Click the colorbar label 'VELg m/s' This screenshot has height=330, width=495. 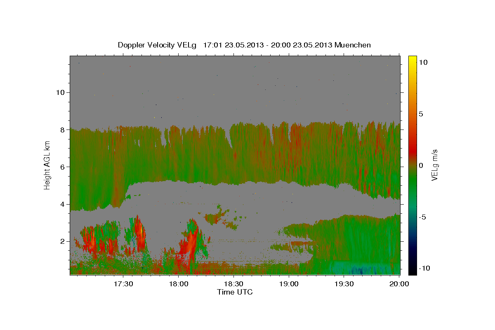click(x=435, y=165)
